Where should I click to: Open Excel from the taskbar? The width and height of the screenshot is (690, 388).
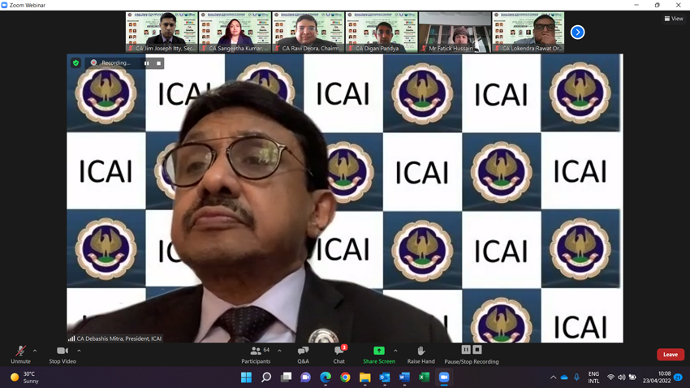424,377
